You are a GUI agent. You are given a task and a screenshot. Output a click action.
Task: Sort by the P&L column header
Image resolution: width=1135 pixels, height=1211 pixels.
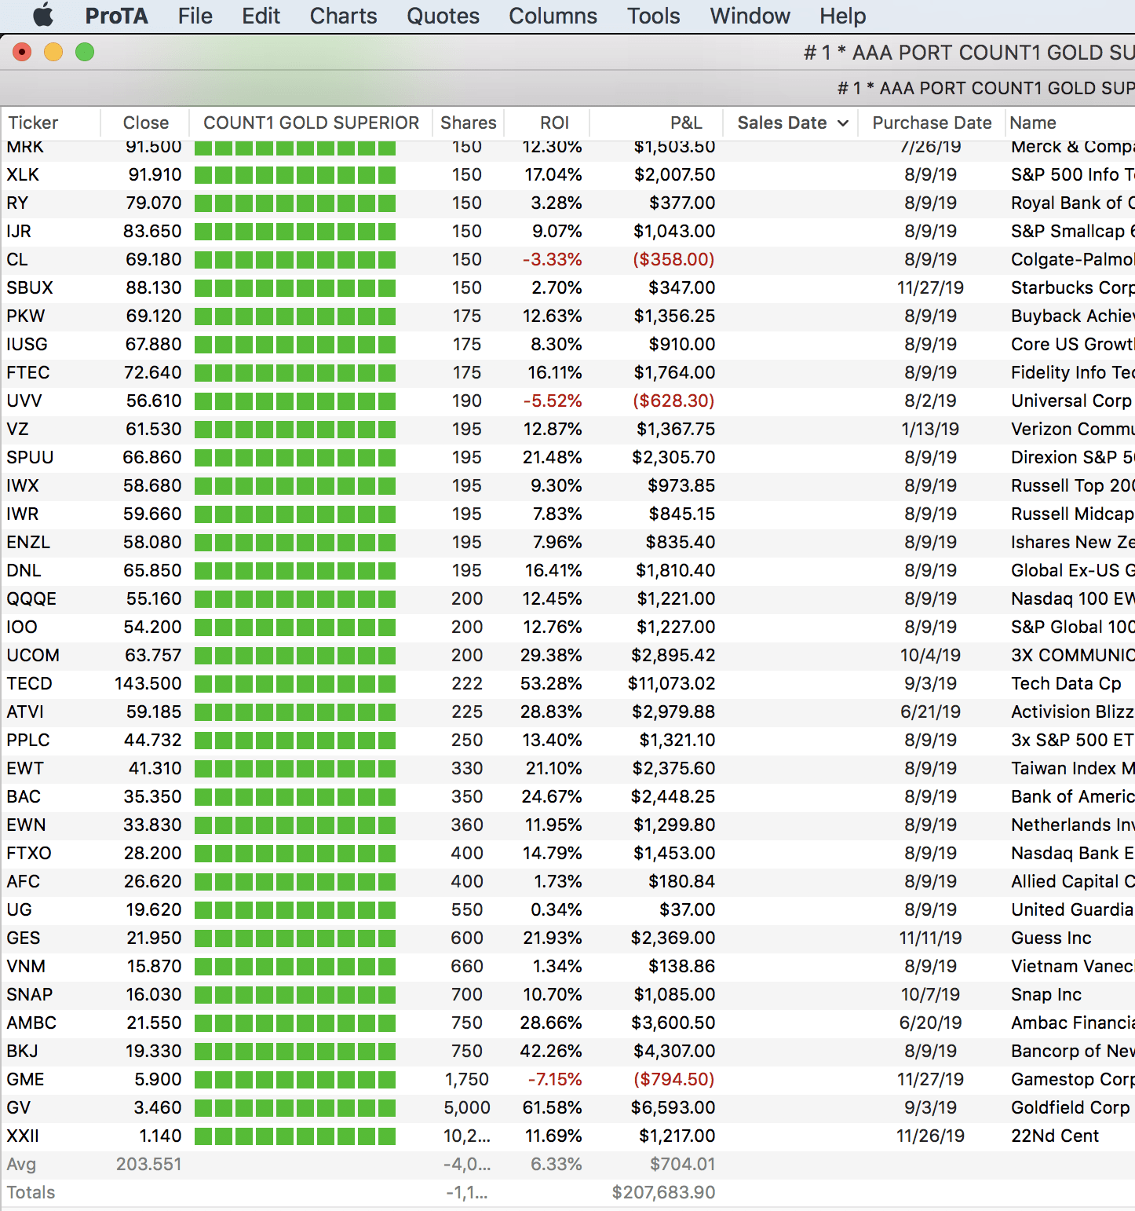[x=686, y=123]
